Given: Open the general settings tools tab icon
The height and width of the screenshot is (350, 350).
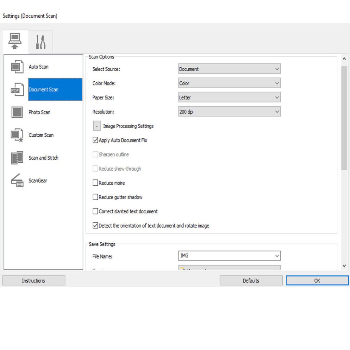Looking at the screenshot, I should (41, 42).
